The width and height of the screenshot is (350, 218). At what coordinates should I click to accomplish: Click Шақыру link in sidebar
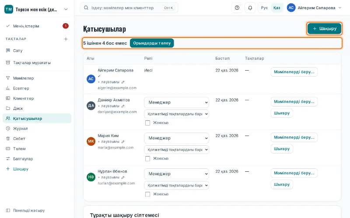tap(37, 169)
